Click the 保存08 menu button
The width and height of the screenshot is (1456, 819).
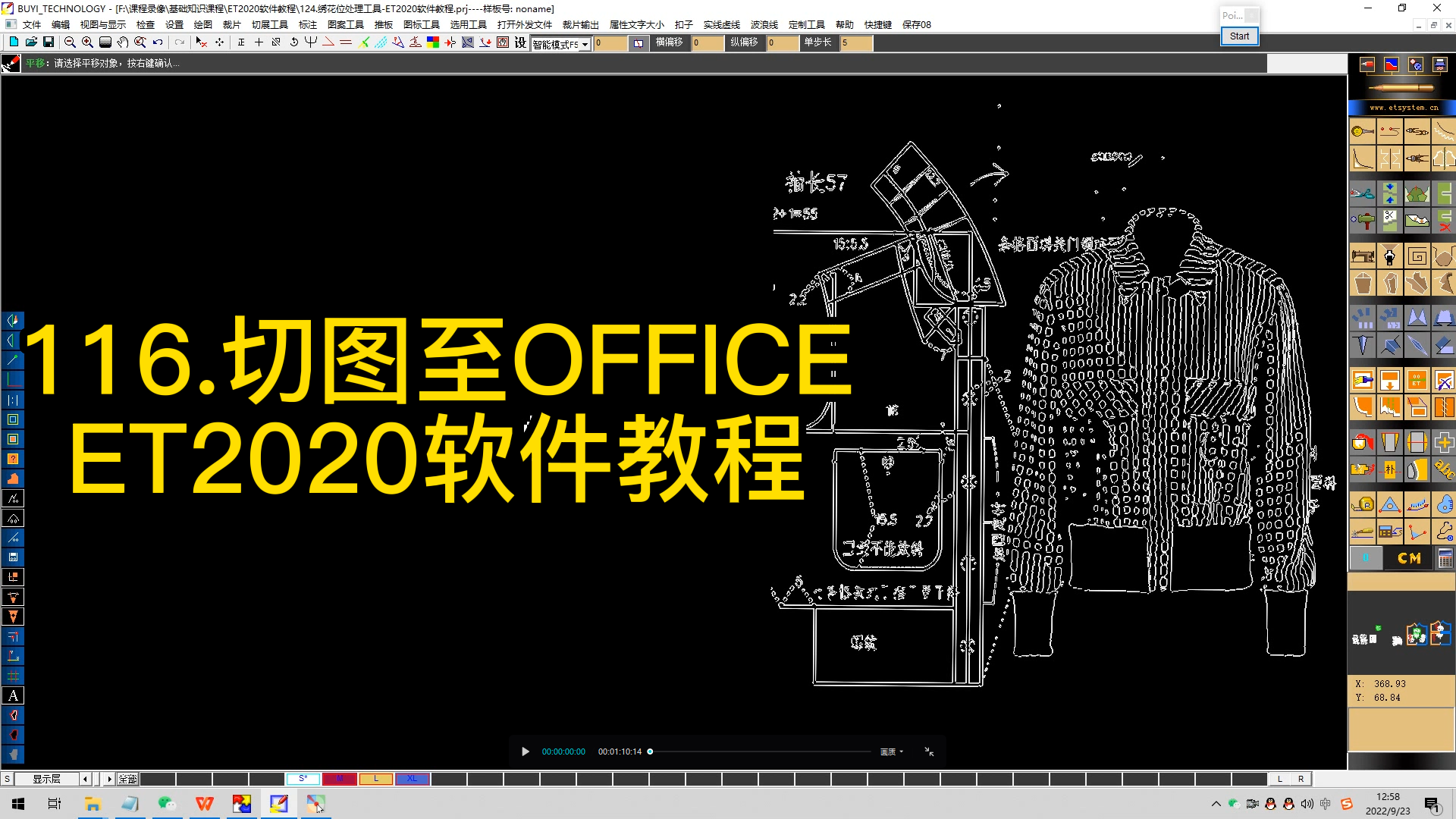tap(916, 25)
